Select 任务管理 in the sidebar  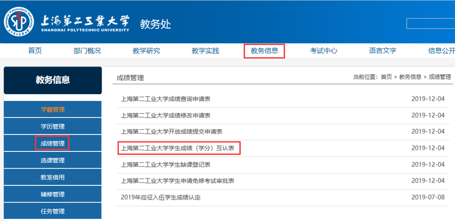tap(53, 211)
